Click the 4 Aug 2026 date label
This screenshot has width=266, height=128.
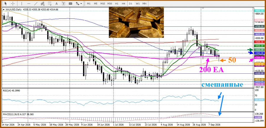[167, 125]
